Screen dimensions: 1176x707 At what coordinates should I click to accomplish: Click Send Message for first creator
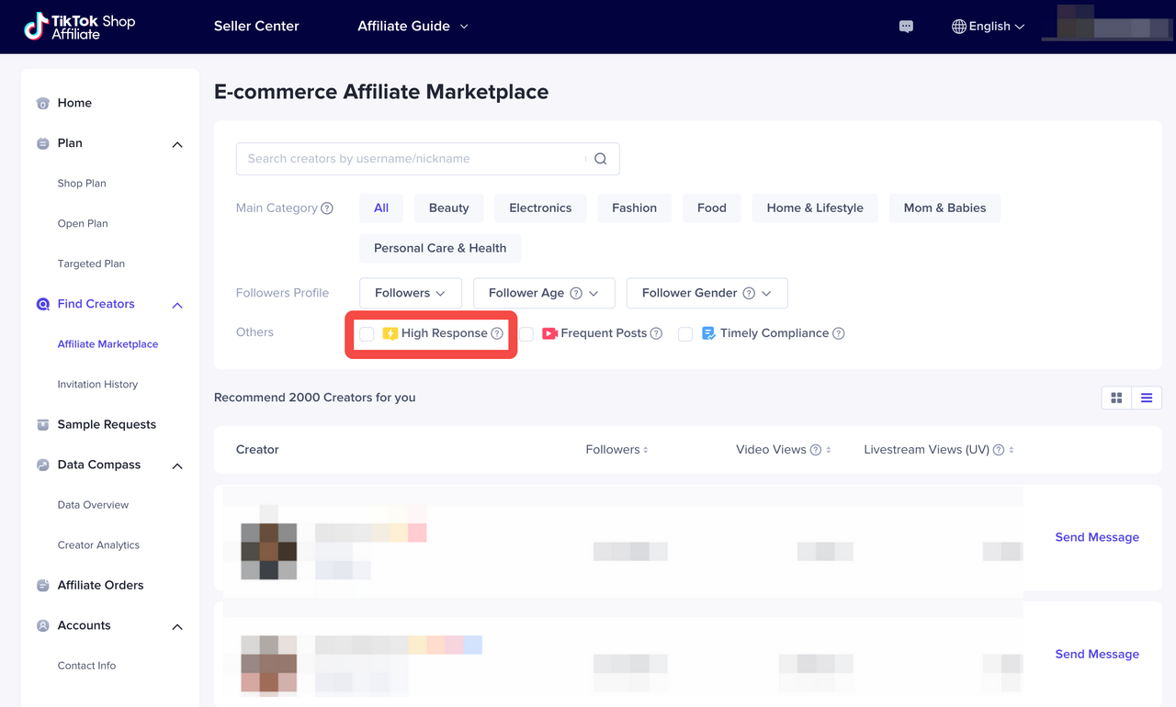coord(1096,537)
